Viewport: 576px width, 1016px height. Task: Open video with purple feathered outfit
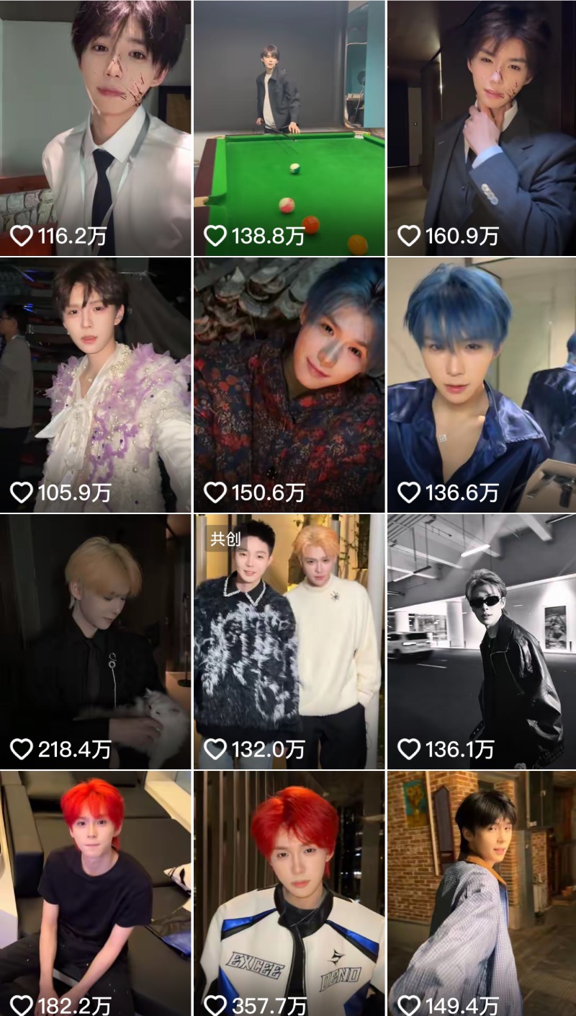pyautogui.click(x=96, y=385)
